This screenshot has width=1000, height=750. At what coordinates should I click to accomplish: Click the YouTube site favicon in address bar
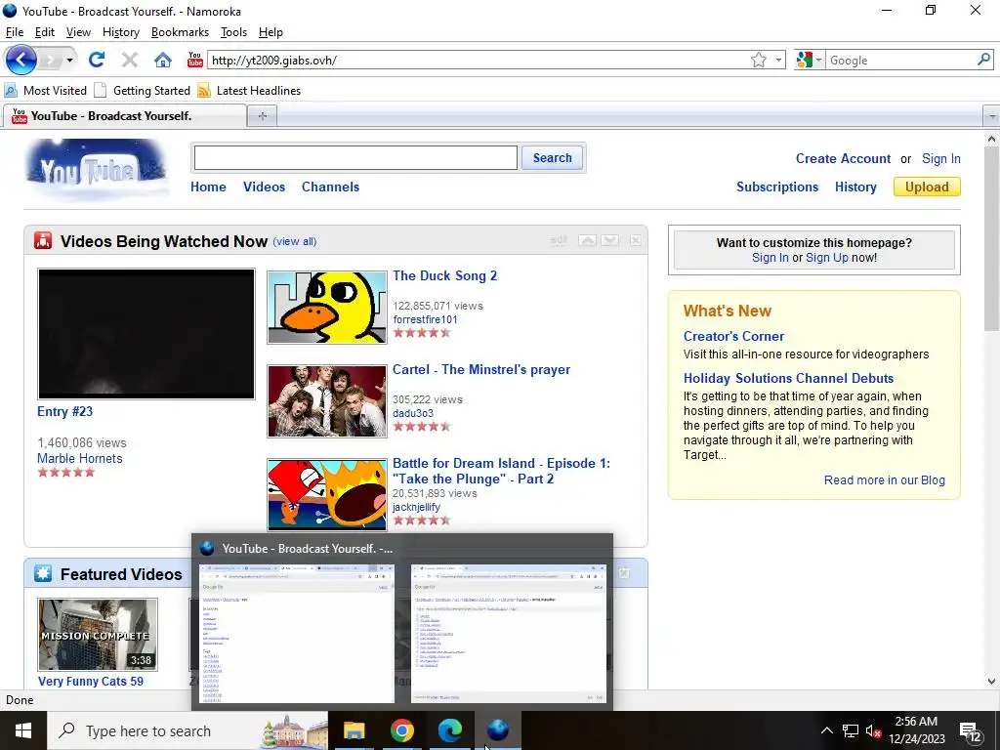point(195,60)
